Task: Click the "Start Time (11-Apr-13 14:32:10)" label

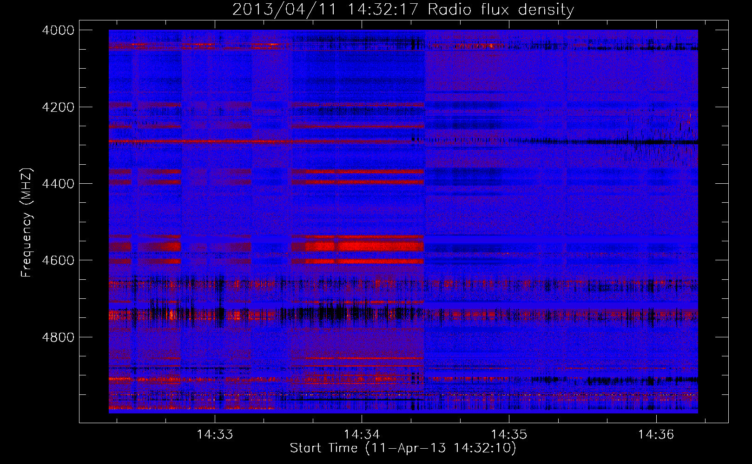Action: click(403, 448)
